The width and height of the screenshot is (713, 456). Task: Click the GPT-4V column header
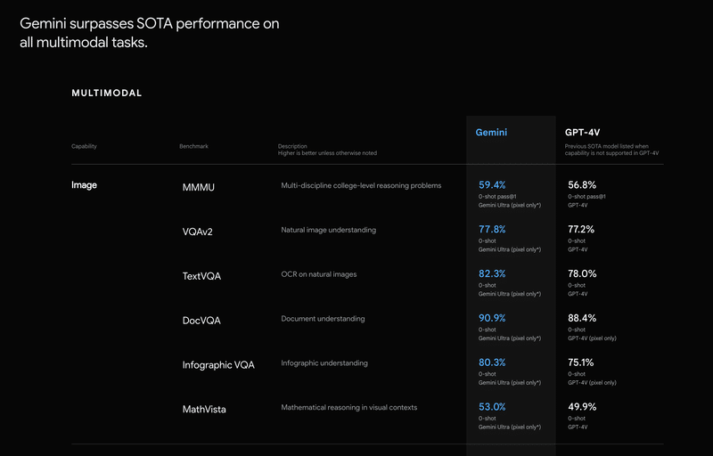[583, 132]
